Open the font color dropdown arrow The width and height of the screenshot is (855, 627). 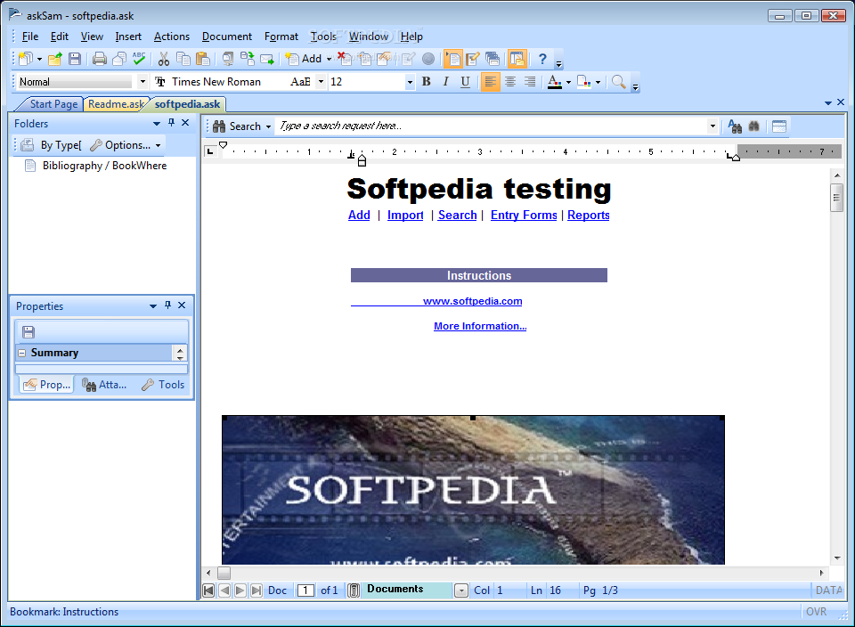tap(568, 82)
